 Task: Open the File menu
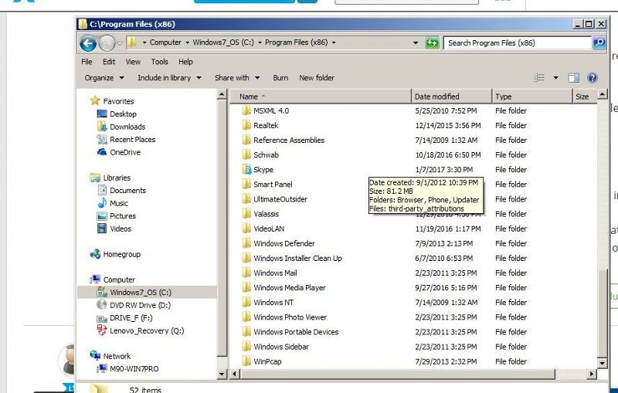click(87, 62)
